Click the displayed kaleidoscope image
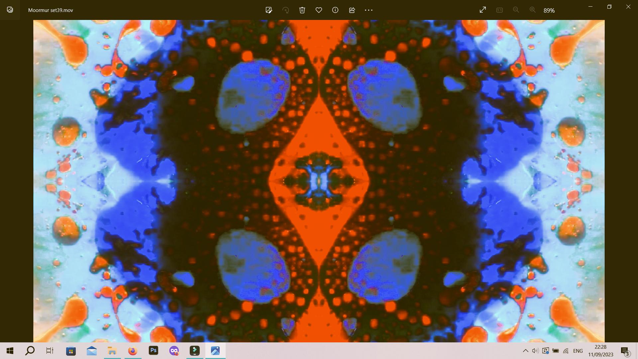The height and width of the screenshot is (359, 638). point(319,181)
